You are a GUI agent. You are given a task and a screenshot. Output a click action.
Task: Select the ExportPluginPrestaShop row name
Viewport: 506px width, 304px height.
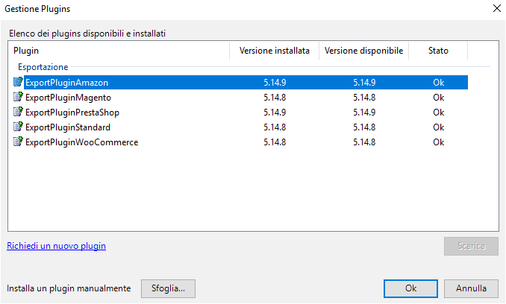click(72, 112)
